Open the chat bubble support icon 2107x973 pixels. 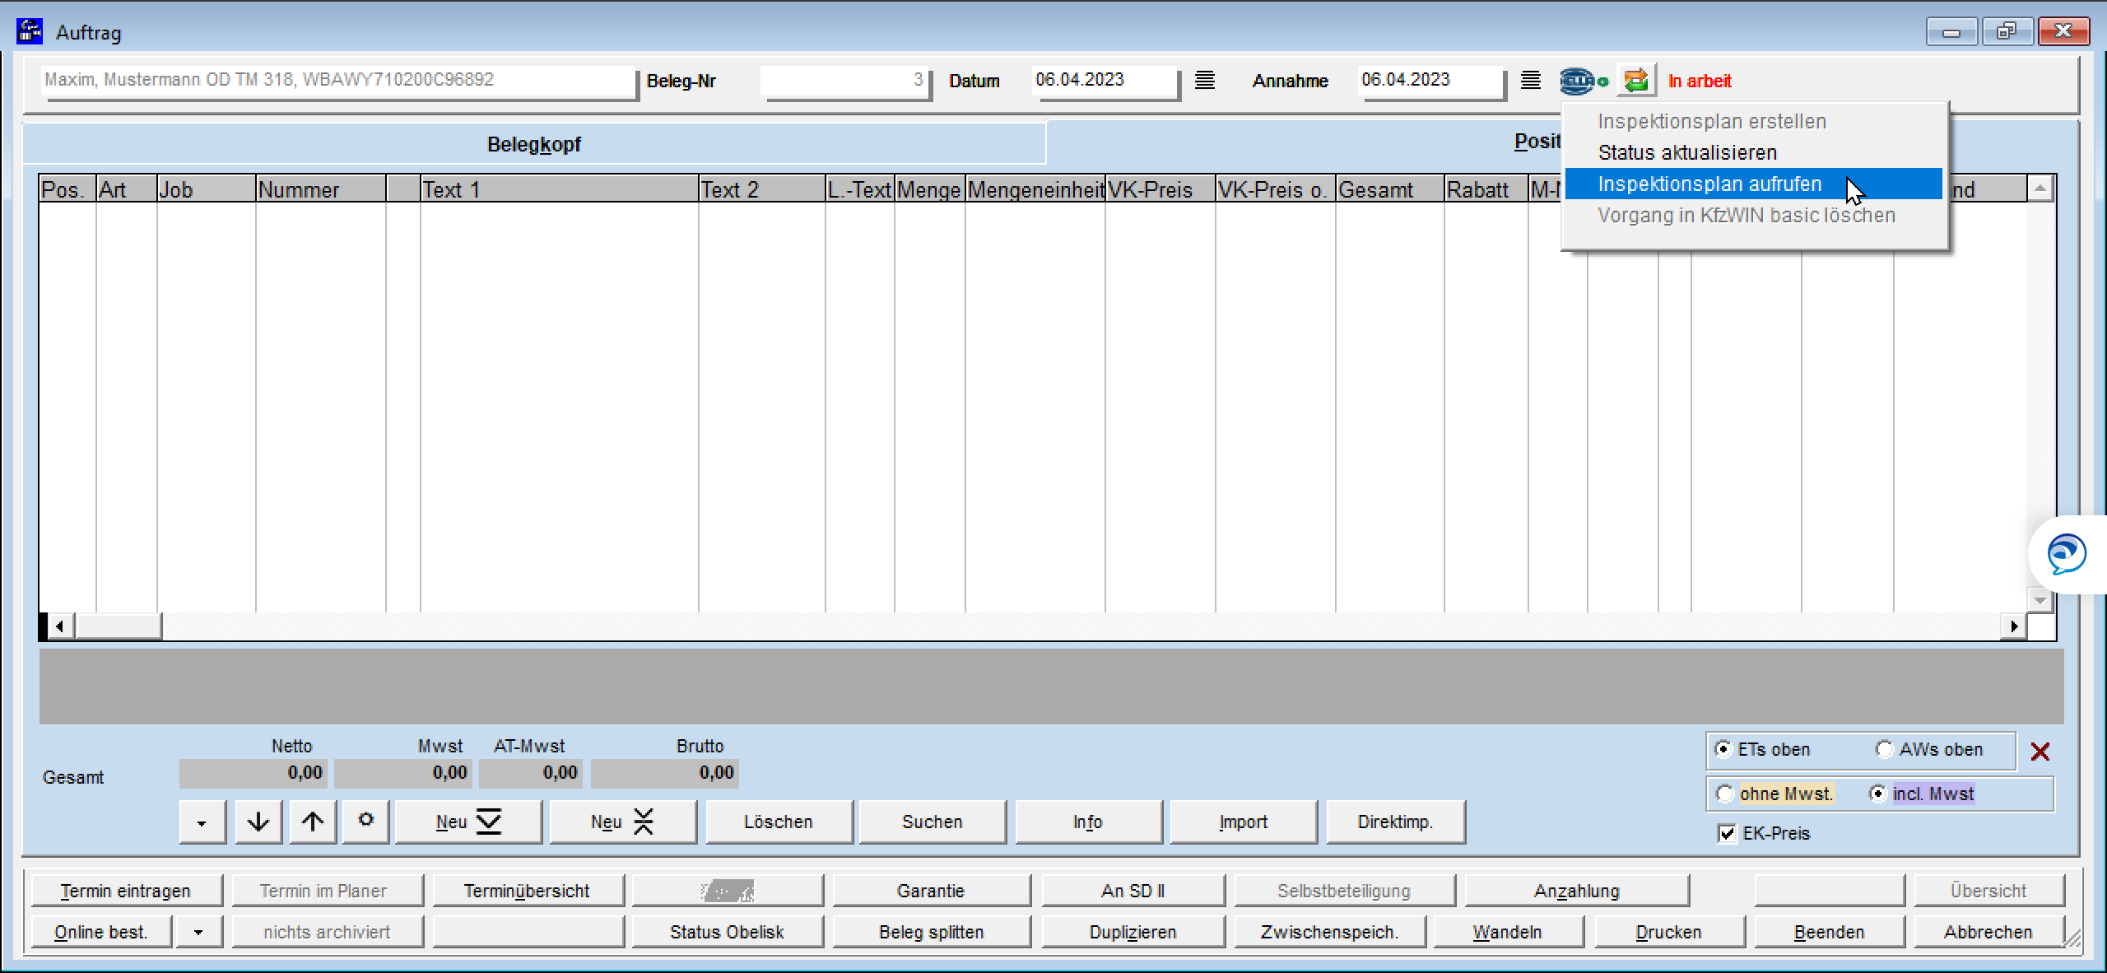2067,554
